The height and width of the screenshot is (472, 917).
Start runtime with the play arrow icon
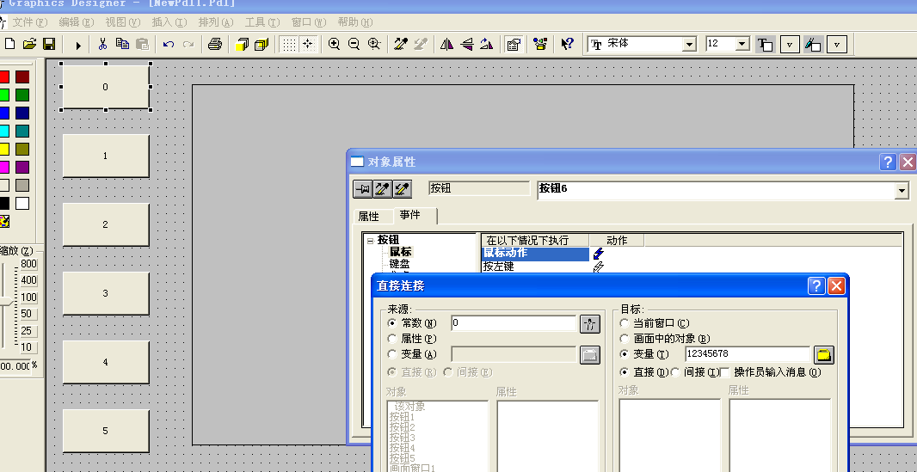pyautogui.click(x=78, y=45)
